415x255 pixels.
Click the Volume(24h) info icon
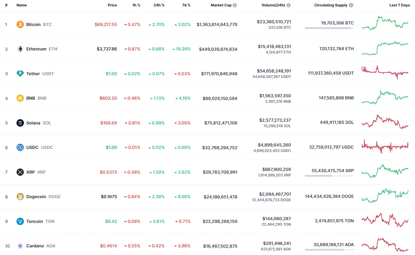pyautogui.click(x=289, y=5)
